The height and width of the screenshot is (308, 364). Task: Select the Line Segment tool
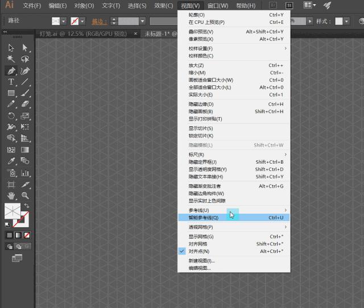(x=25, y=82)
